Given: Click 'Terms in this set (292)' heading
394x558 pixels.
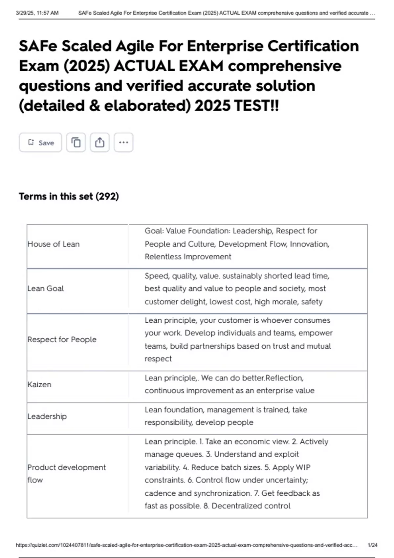Looking at the screenshot, I should click(69, 196).
